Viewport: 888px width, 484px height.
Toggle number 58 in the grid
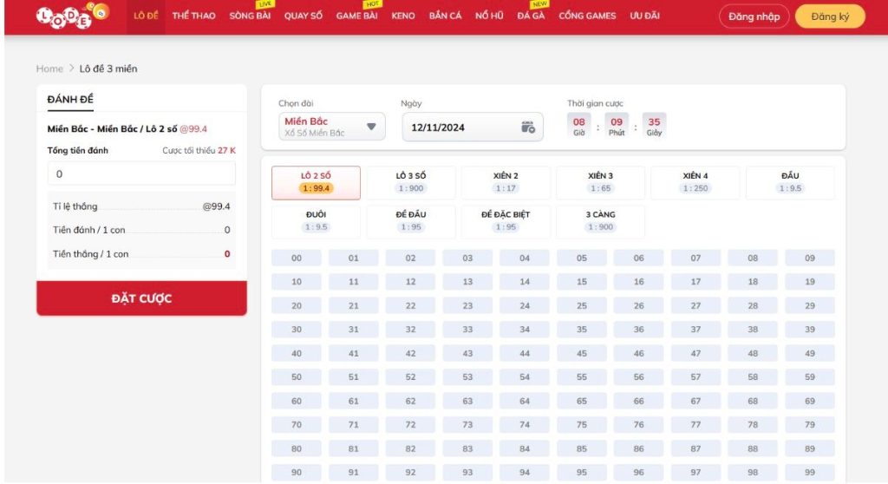pos(753,377)
